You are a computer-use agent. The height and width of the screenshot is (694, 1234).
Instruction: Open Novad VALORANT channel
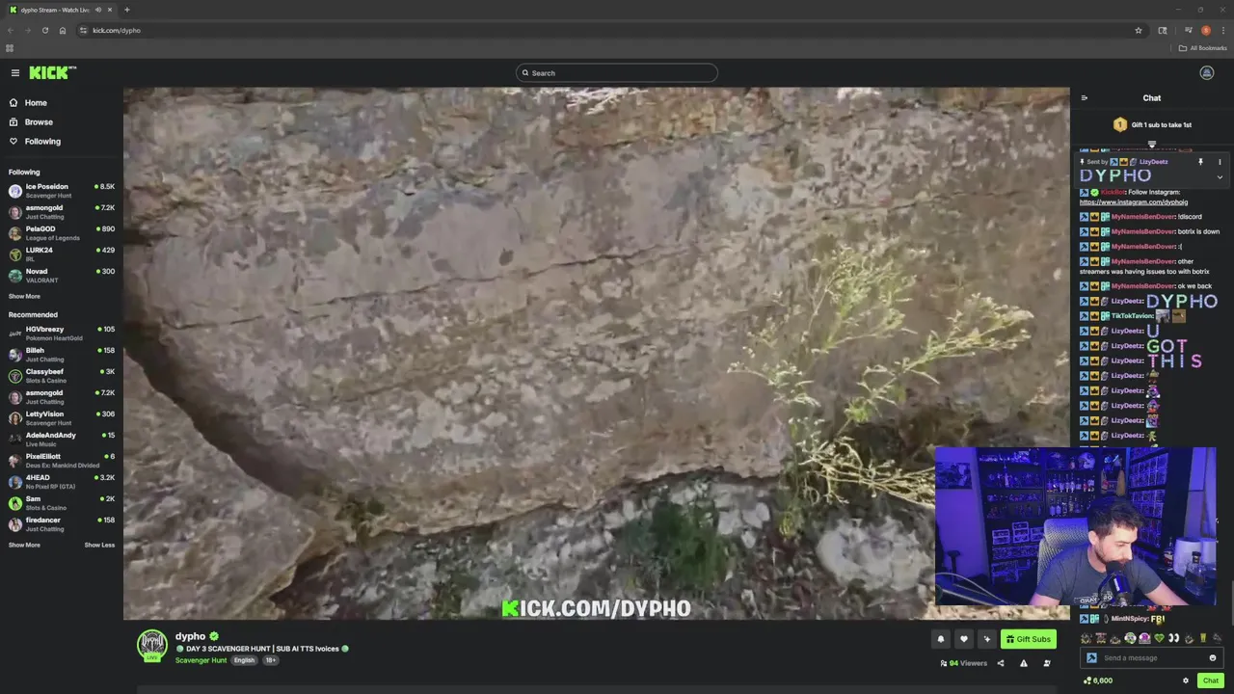click(61, 276)
